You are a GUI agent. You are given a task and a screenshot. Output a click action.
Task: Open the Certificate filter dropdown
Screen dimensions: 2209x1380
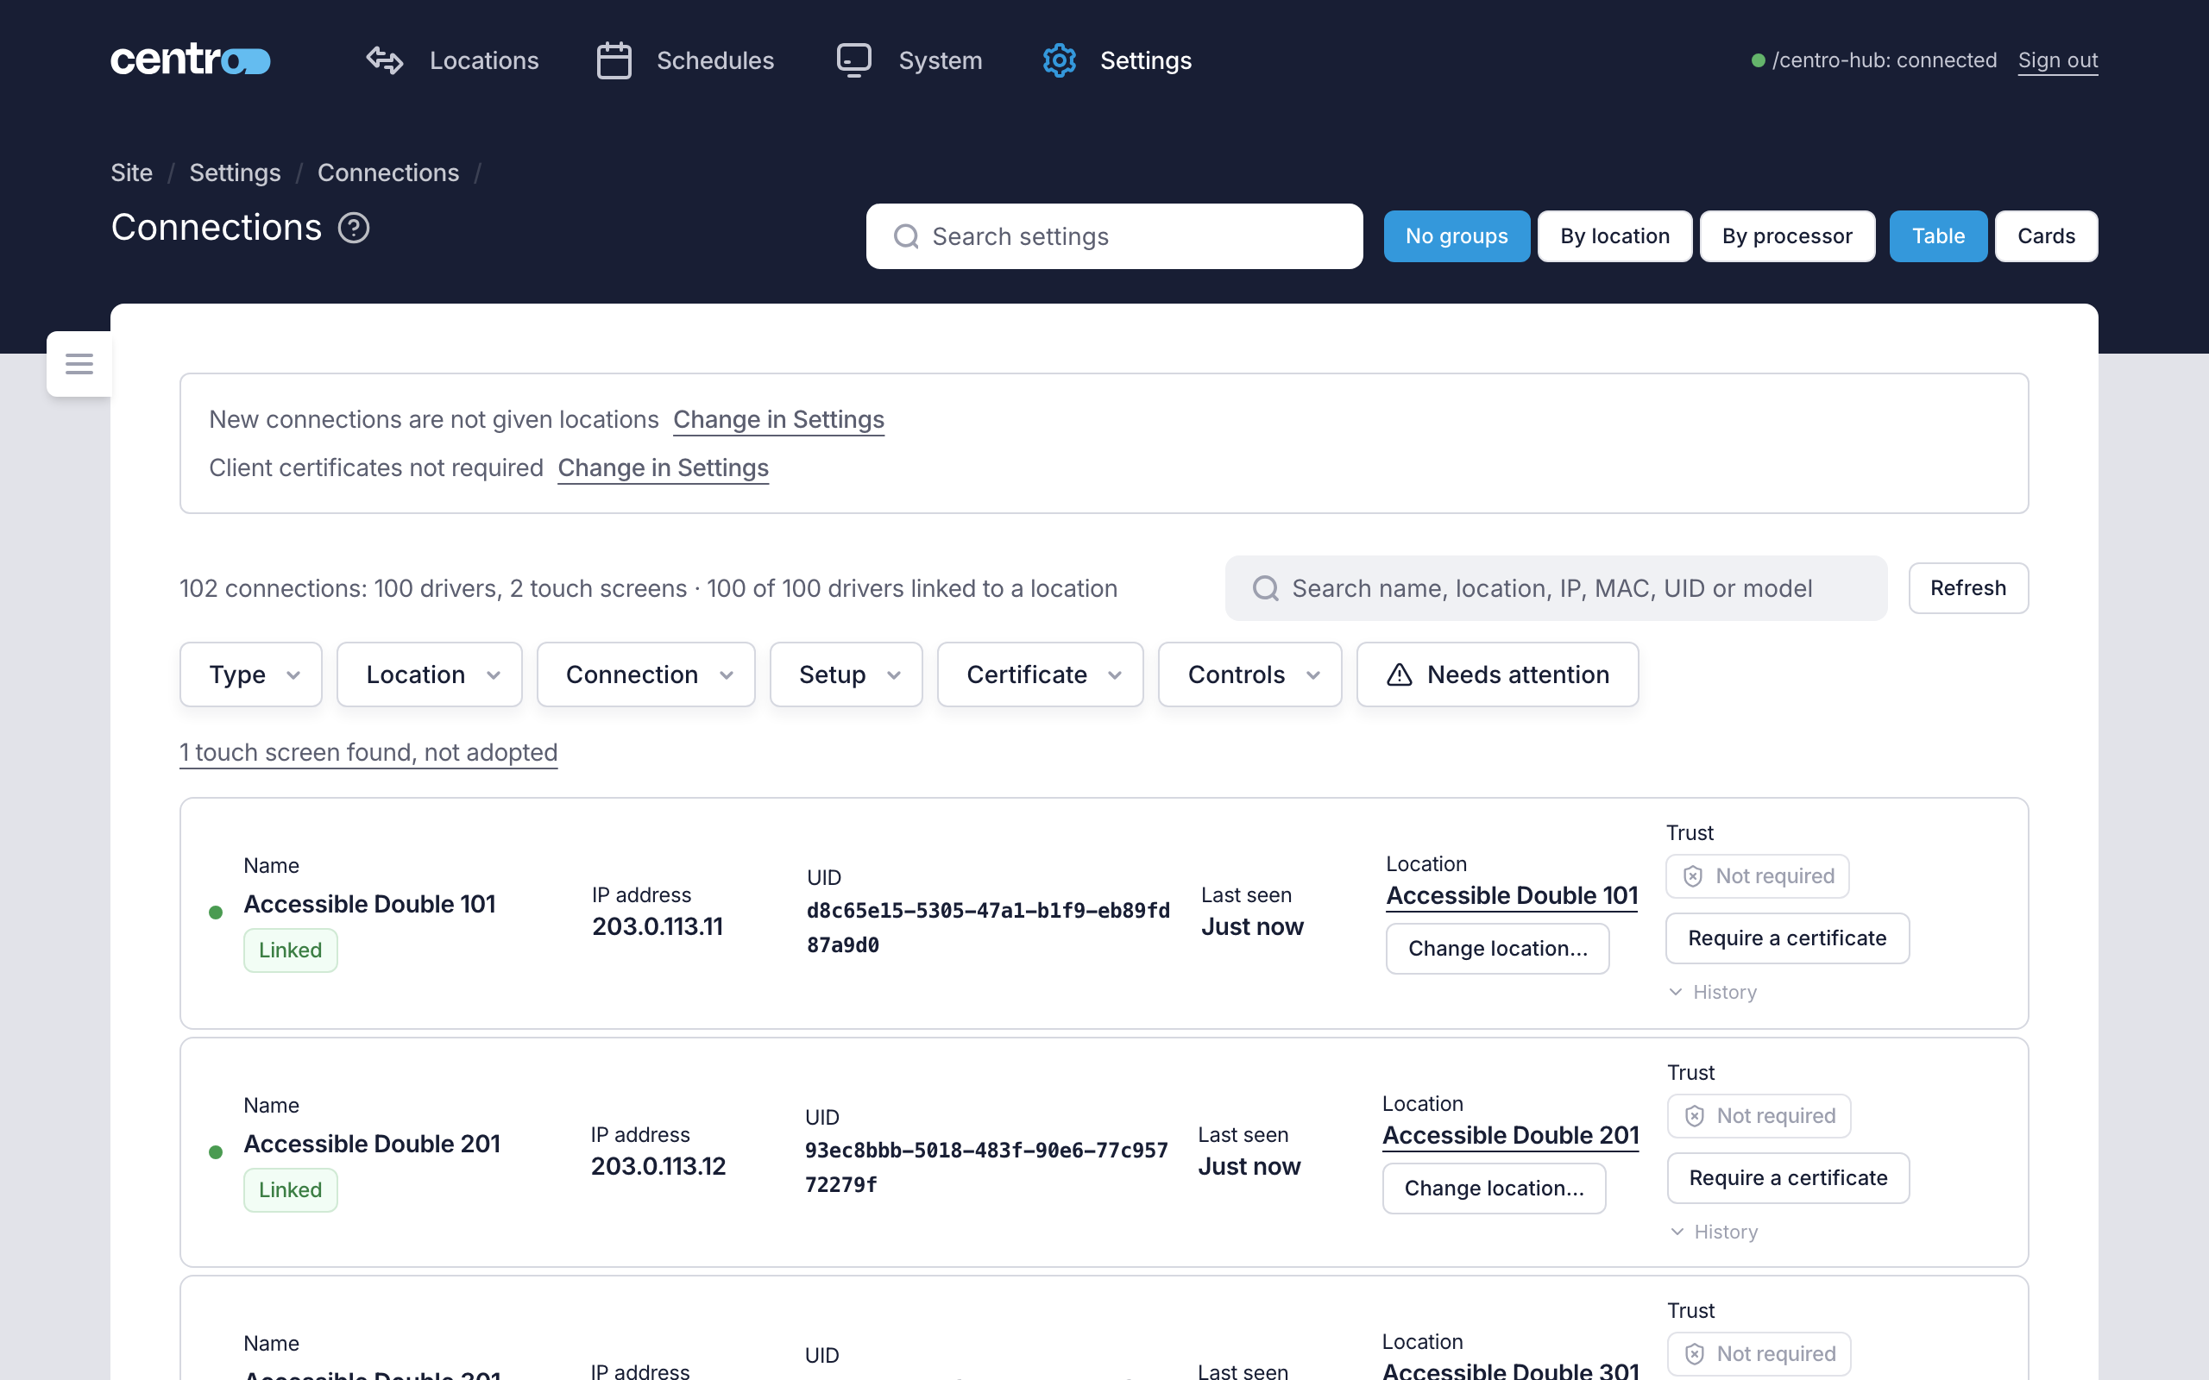[x=1040, y=674]
